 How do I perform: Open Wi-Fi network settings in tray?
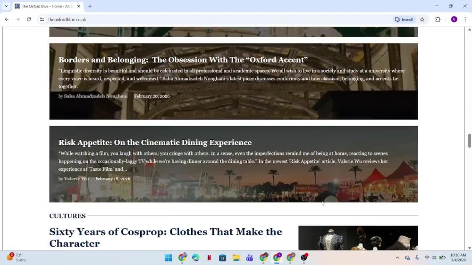click(427, 257)
